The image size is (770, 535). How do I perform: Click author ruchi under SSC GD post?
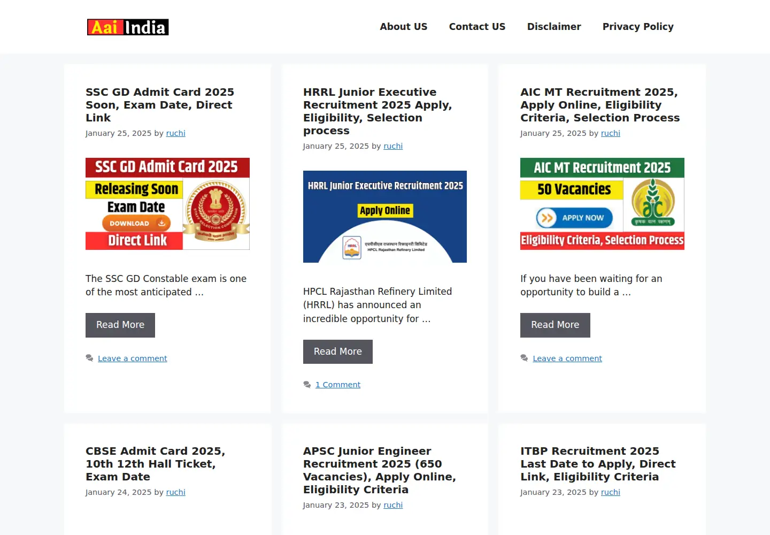point(175,133)
